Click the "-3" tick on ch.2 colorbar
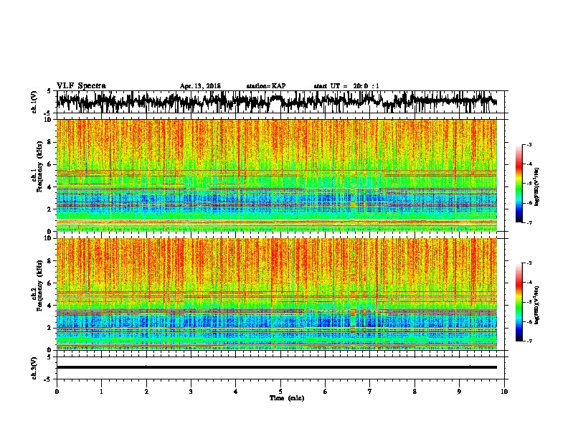The height and width of the screenshot is (439, 568). tap(529, 263)
